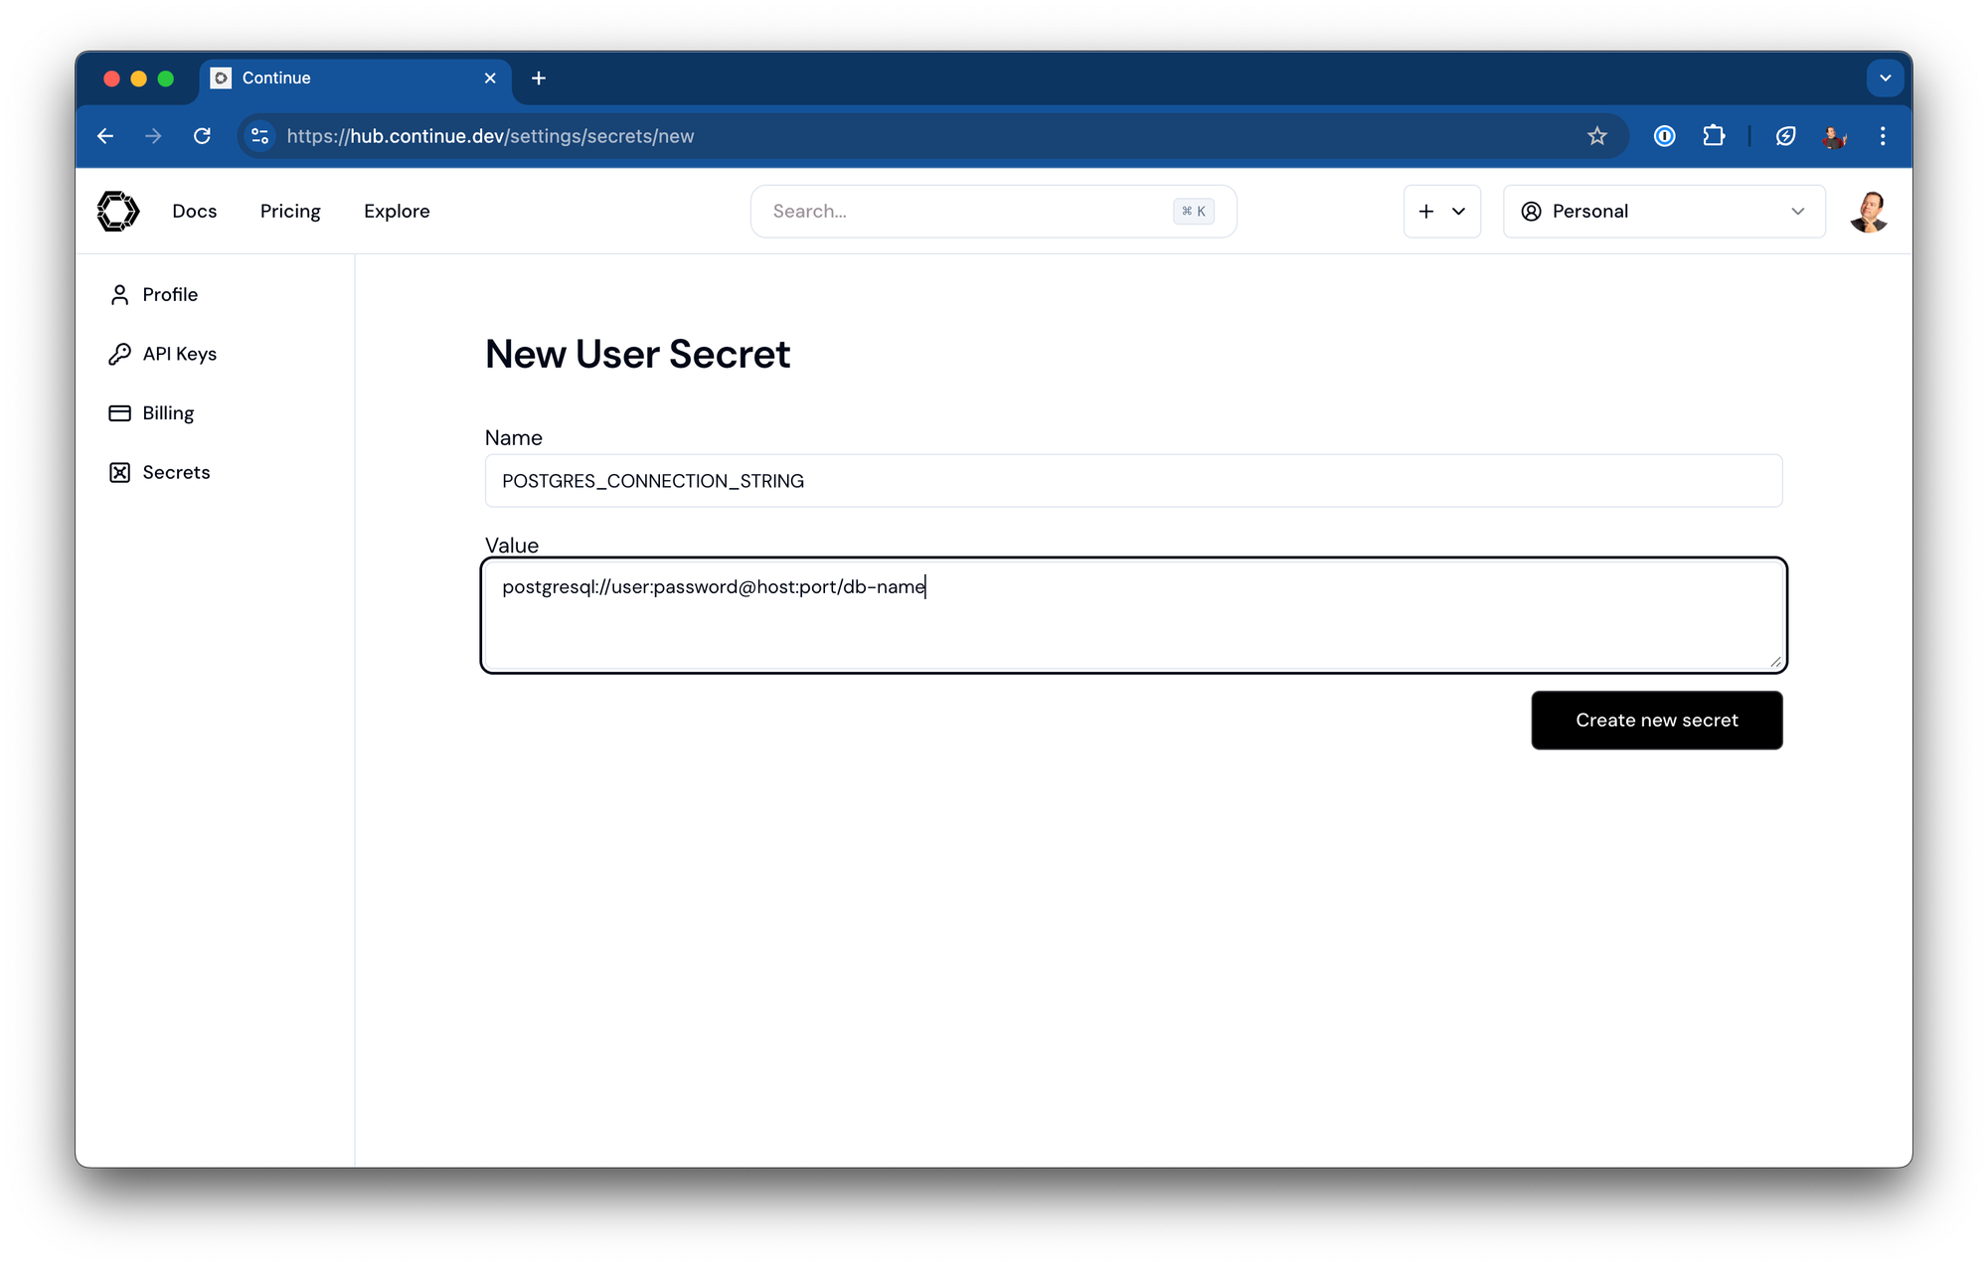Screen dimensions: 1988x1267
Task: Open the Explore navigation link
Action: click(x=397, y=212)
